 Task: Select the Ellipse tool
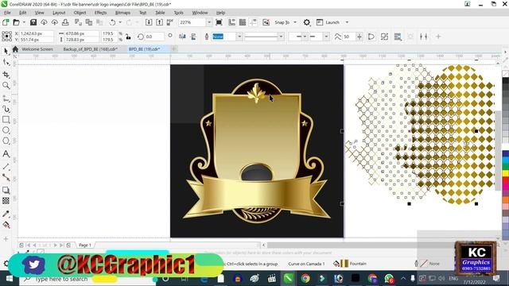(6, 130)
